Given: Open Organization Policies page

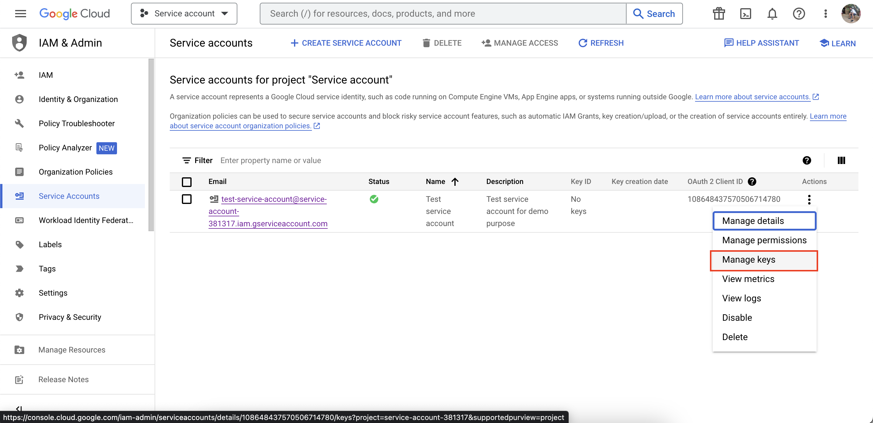Looking at the screenshot, I should [73, 172].
